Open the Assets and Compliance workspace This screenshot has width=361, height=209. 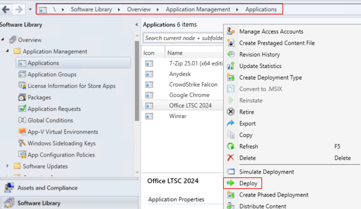coord(47,188)
